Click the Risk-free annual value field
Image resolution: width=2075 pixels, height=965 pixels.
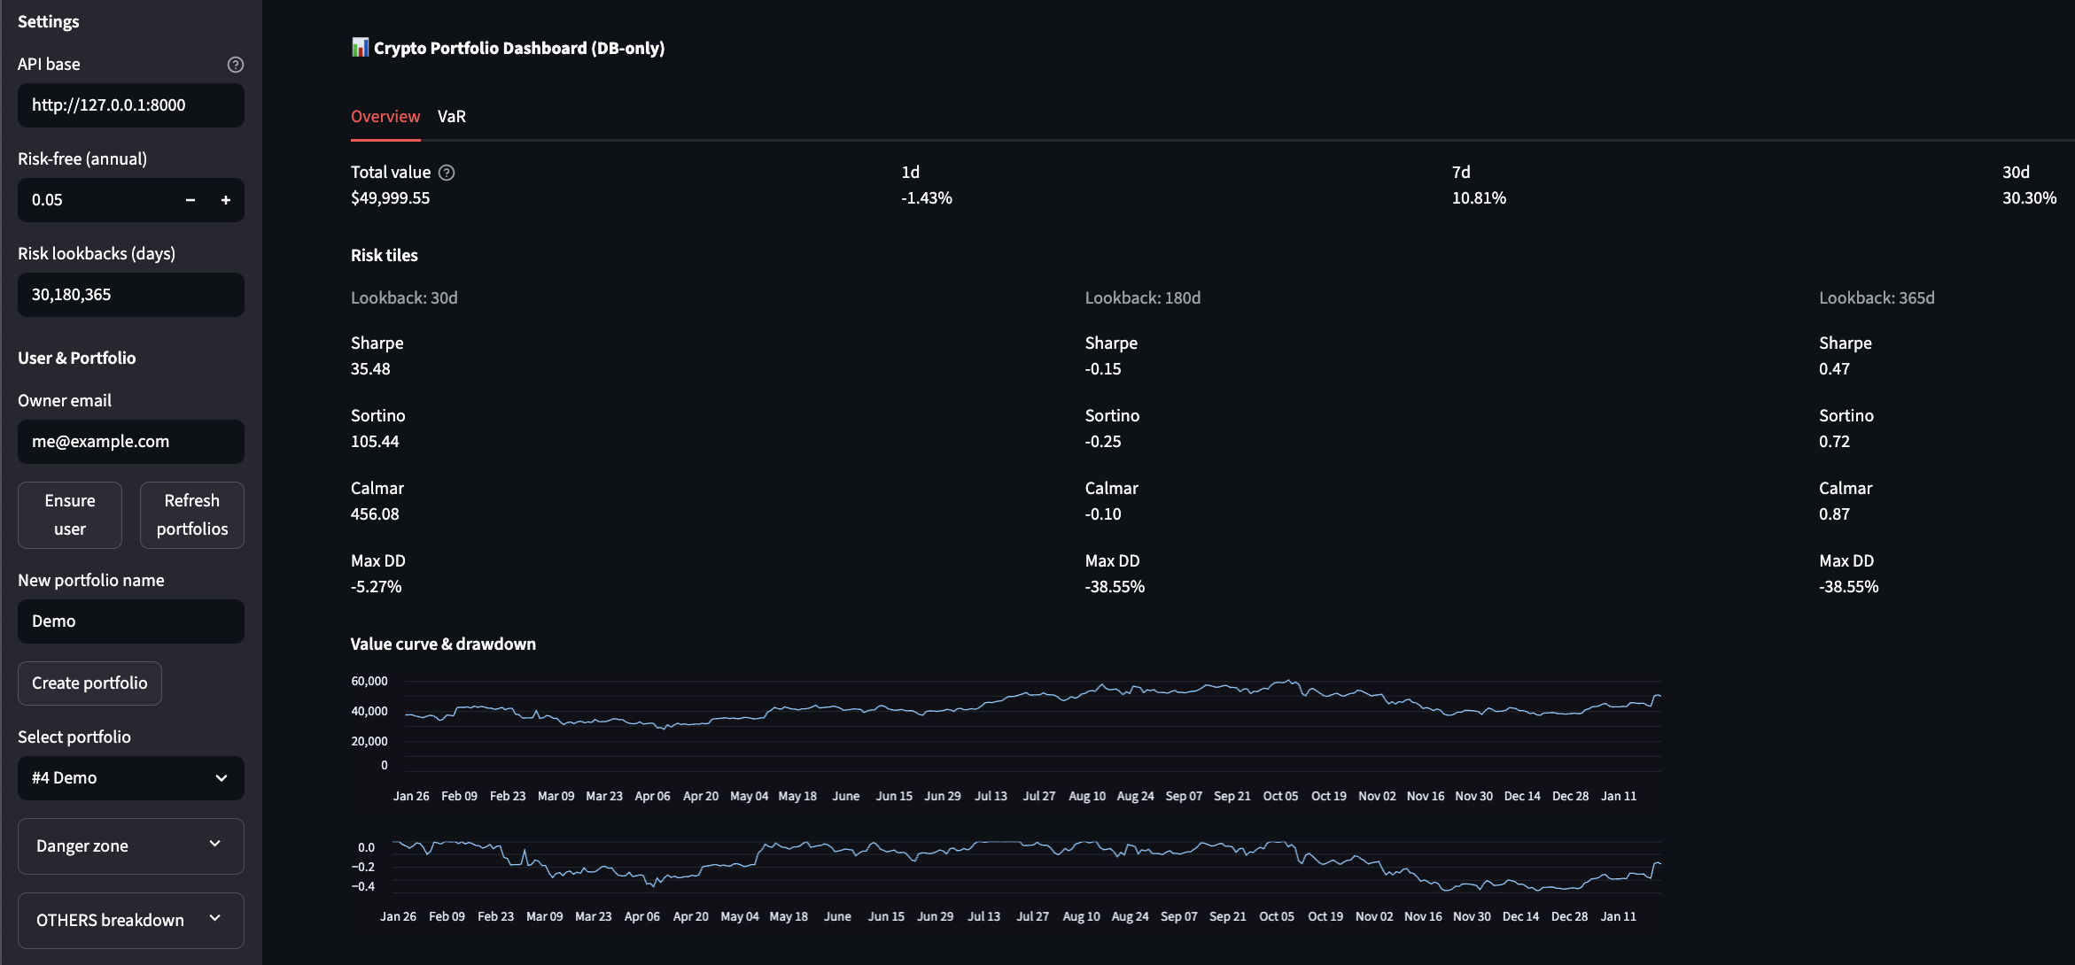[x=97, y=200]
